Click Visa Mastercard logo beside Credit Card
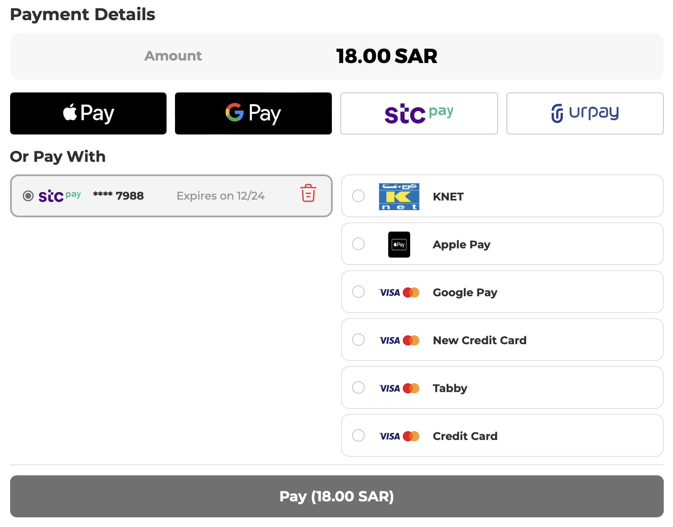 pyautogui.click(x=399, y=436)
